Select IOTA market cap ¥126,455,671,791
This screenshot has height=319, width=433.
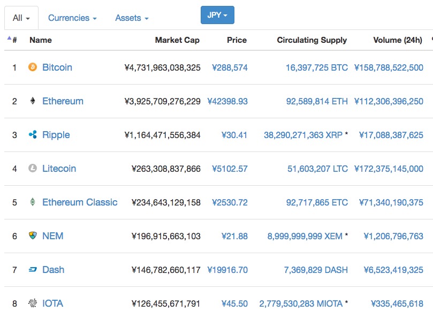pos(166,303)
